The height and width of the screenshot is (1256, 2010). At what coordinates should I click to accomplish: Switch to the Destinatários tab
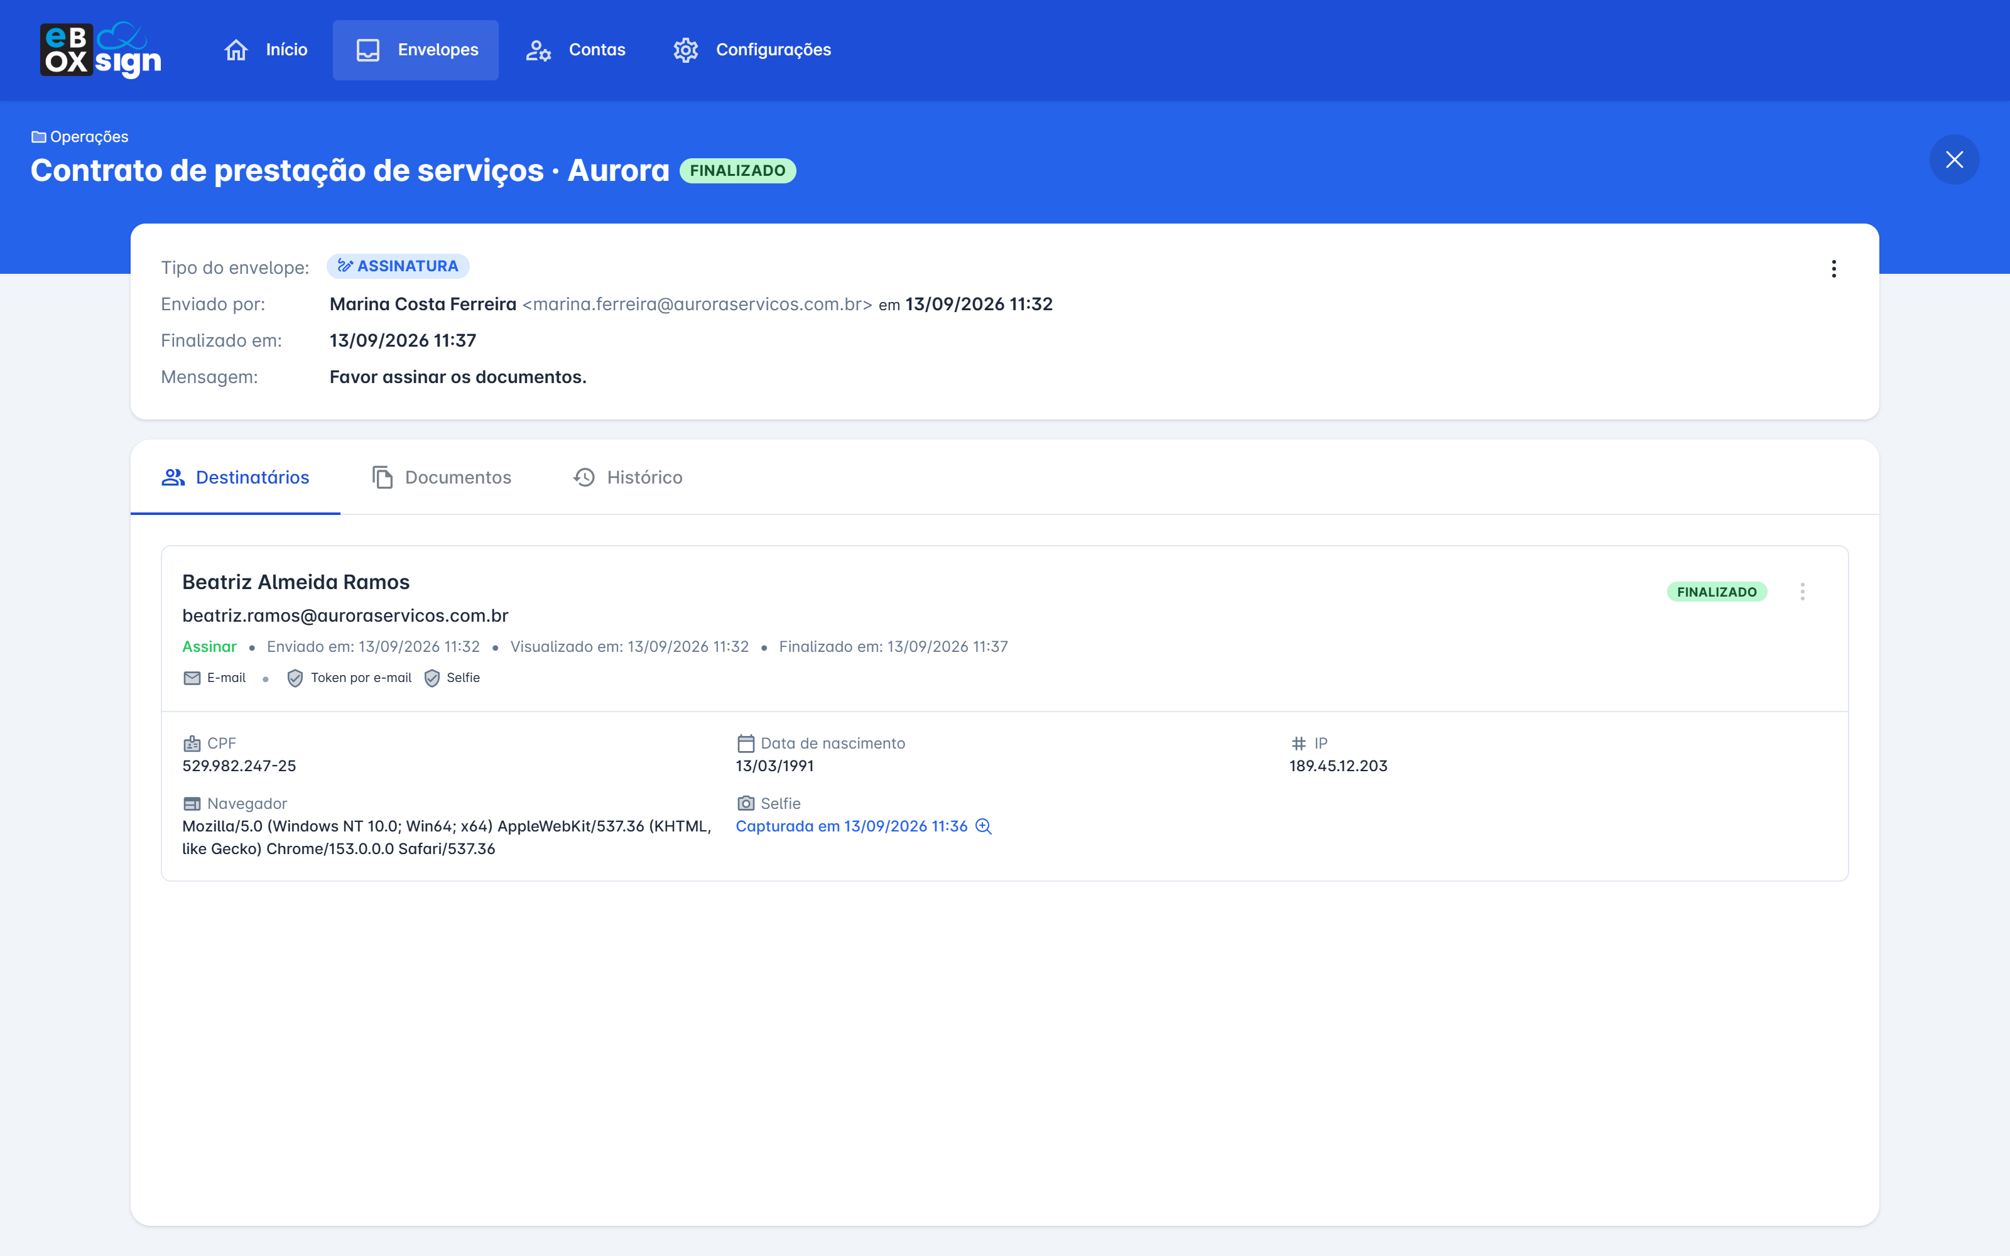coord(235,478)
